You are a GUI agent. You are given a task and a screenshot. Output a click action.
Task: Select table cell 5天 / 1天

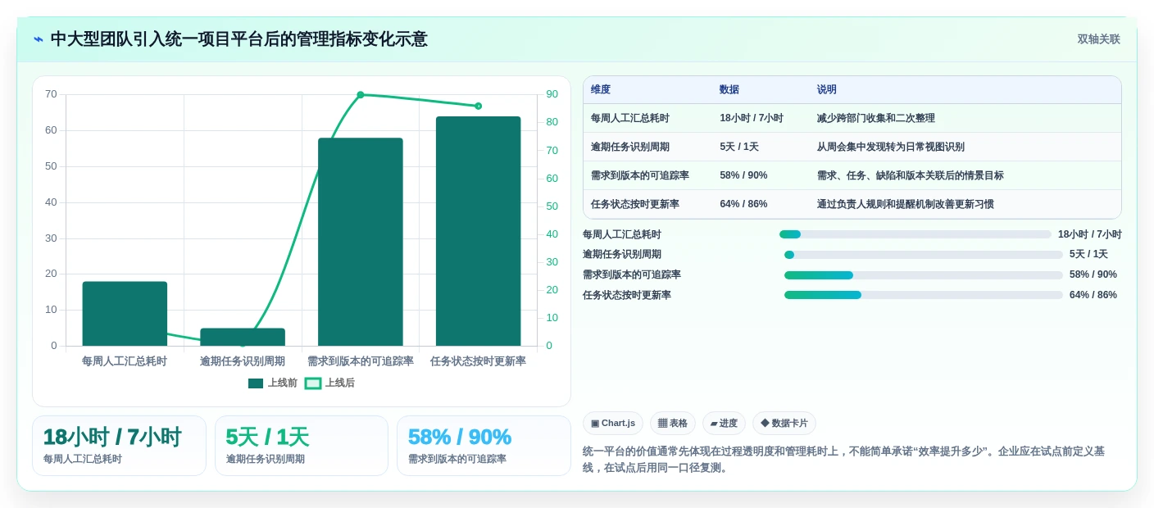(x=739, y=147)
